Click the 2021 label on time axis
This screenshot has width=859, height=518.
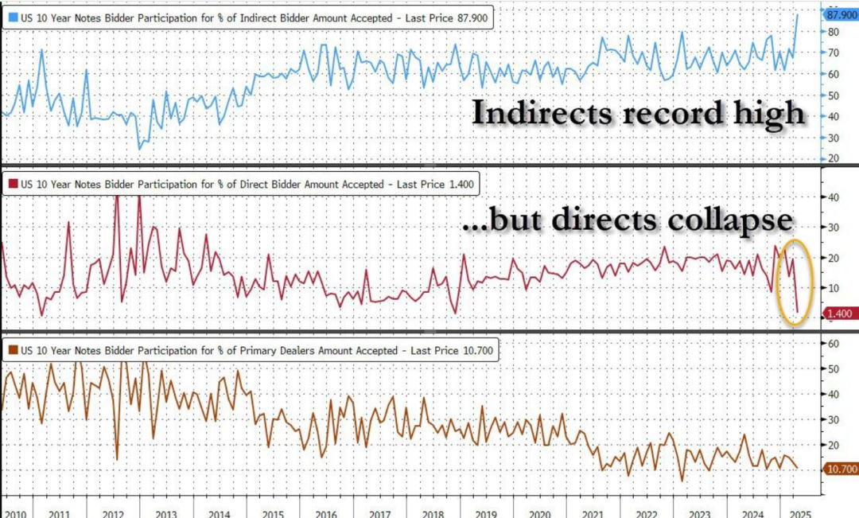[593, 514]
